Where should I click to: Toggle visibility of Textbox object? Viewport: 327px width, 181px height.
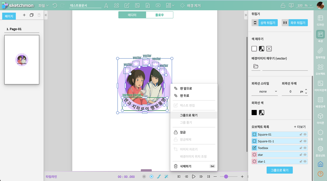coord(305,148)
